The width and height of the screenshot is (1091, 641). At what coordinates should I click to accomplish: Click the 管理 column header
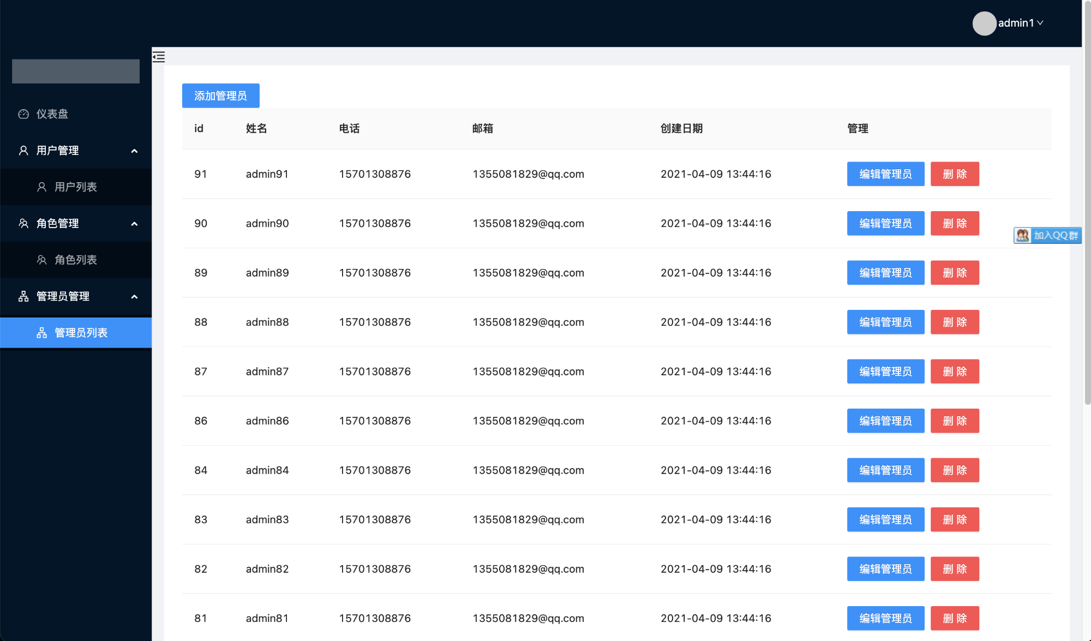click(x=858, y=129)
